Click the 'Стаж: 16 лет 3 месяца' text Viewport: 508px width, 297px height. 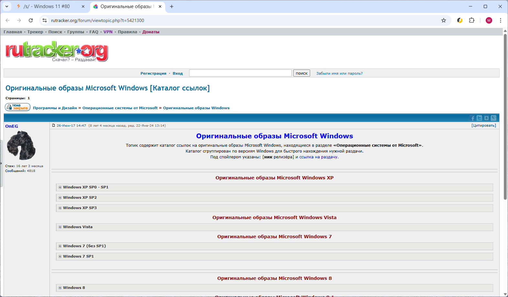pos(24,166)
